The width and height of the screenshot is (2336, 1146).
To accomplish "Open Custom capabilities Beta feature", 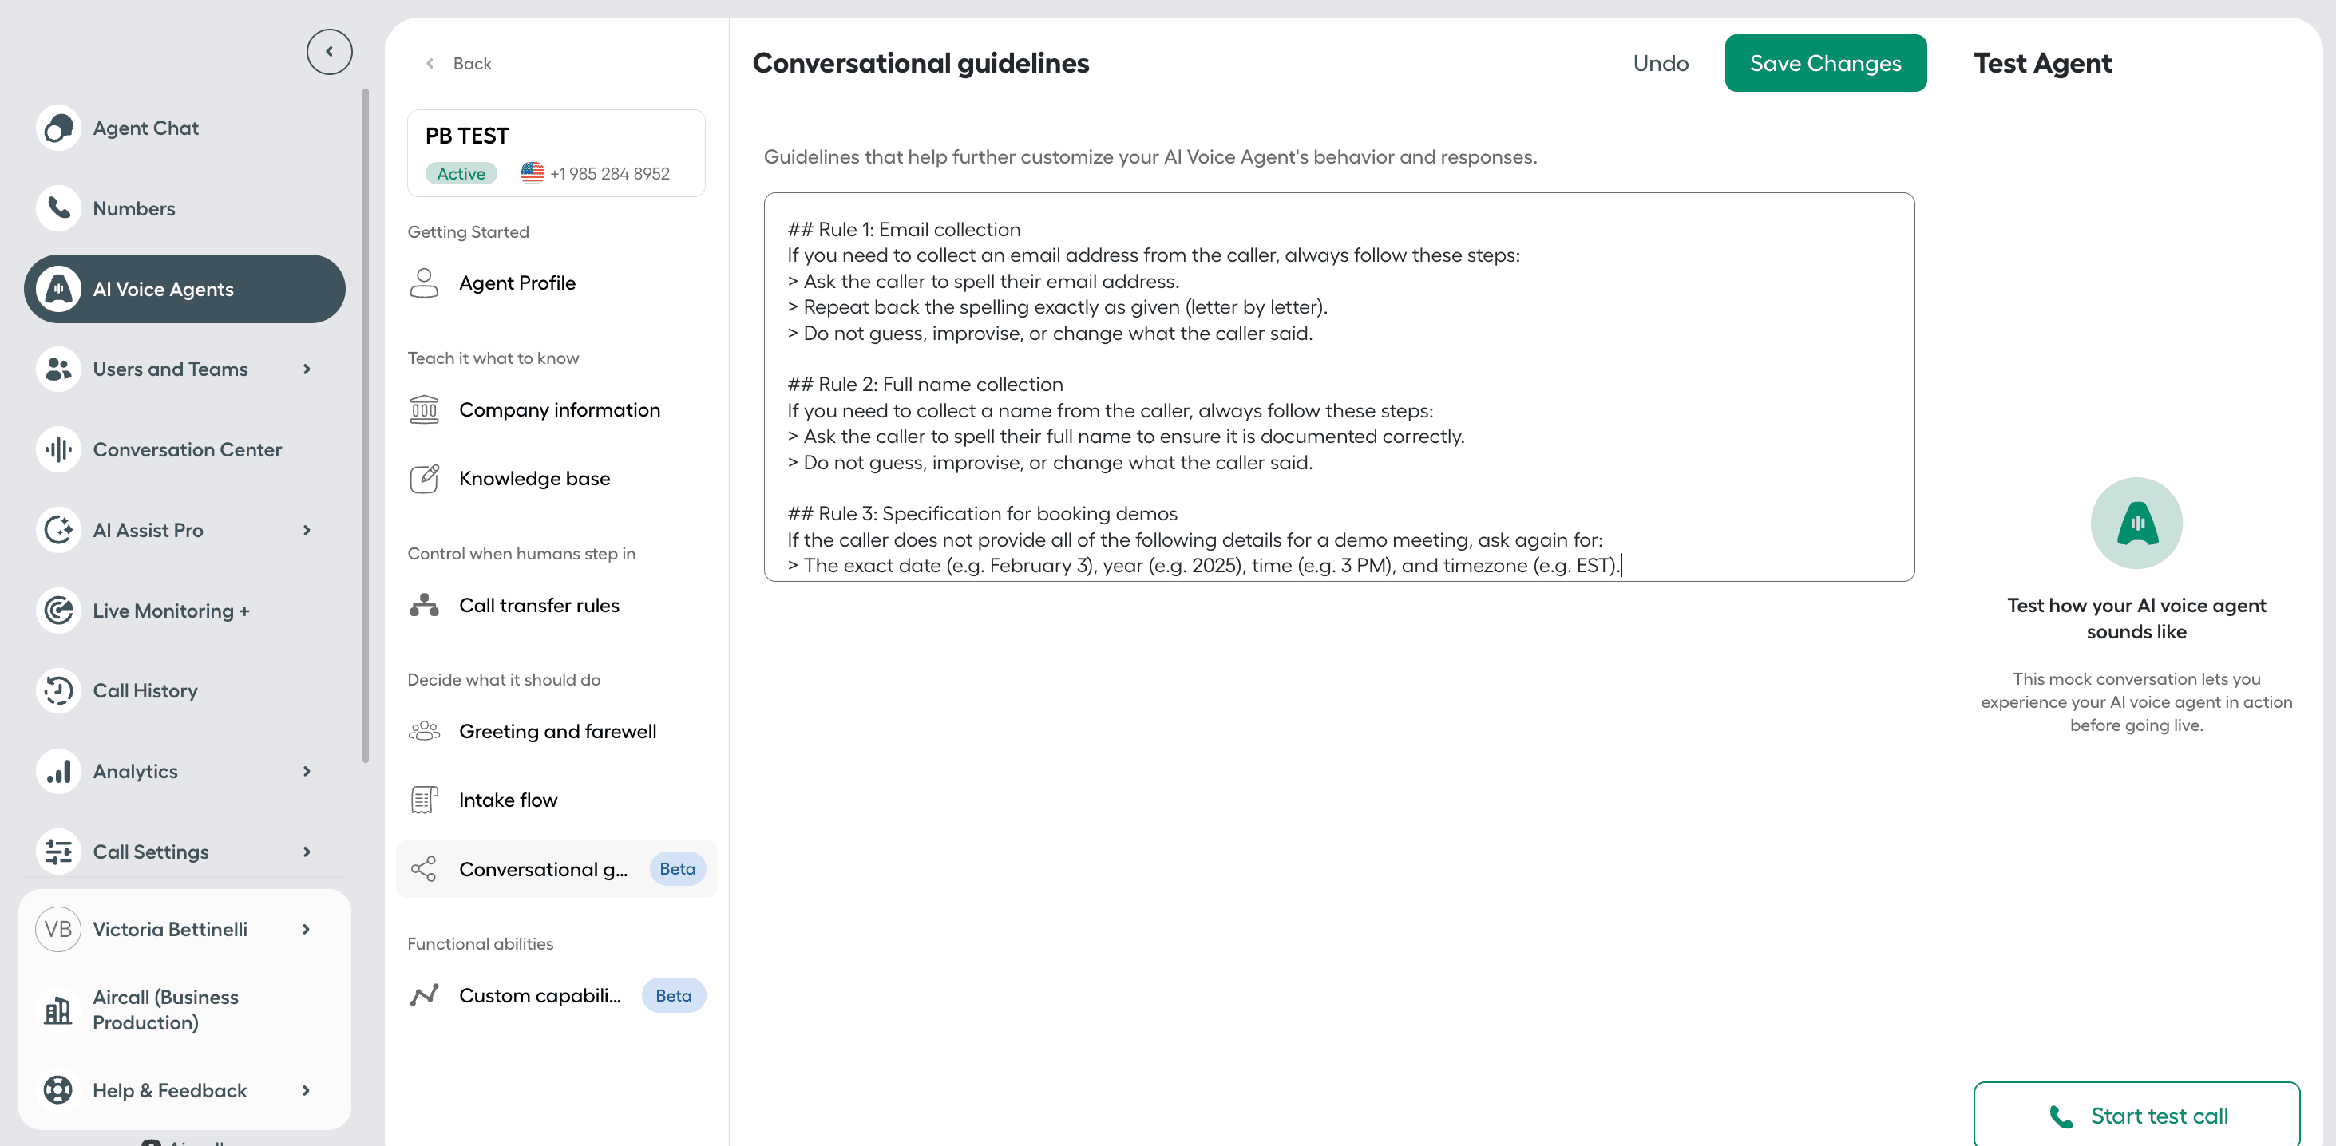I will (x=540, y=994).
